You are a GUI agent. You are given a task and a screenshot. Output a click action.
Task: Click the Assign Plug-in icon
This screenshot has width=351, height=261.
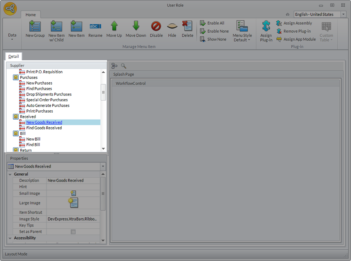pyautogui.click(x=266, y=26)
